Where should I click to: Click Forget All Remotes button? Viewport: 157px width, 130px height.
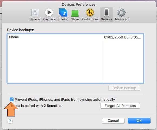[120, 106]
